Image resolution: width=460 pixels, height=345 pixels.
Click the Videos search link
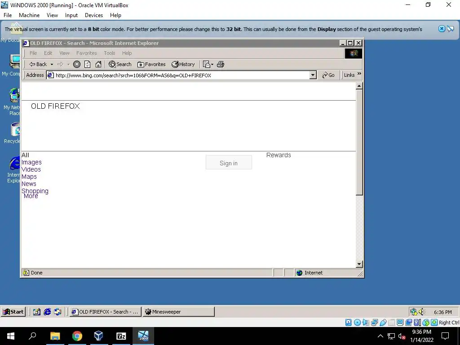tap(31, 169)
